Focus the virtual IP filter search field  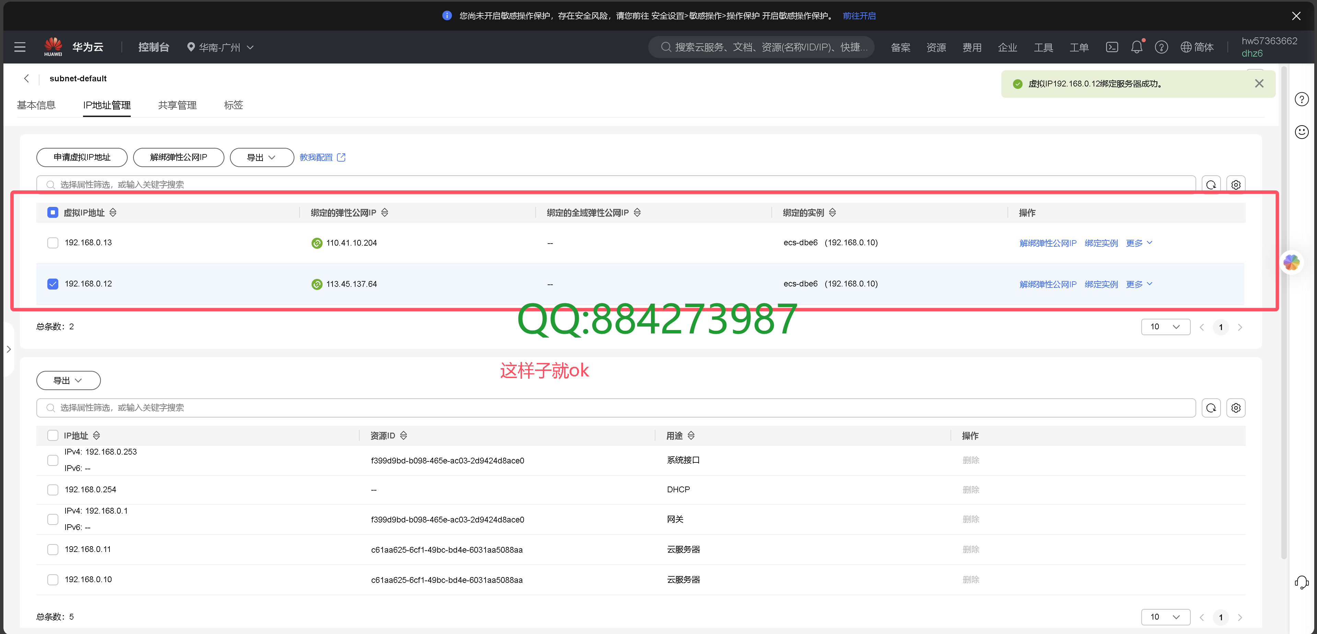point(616,185)
